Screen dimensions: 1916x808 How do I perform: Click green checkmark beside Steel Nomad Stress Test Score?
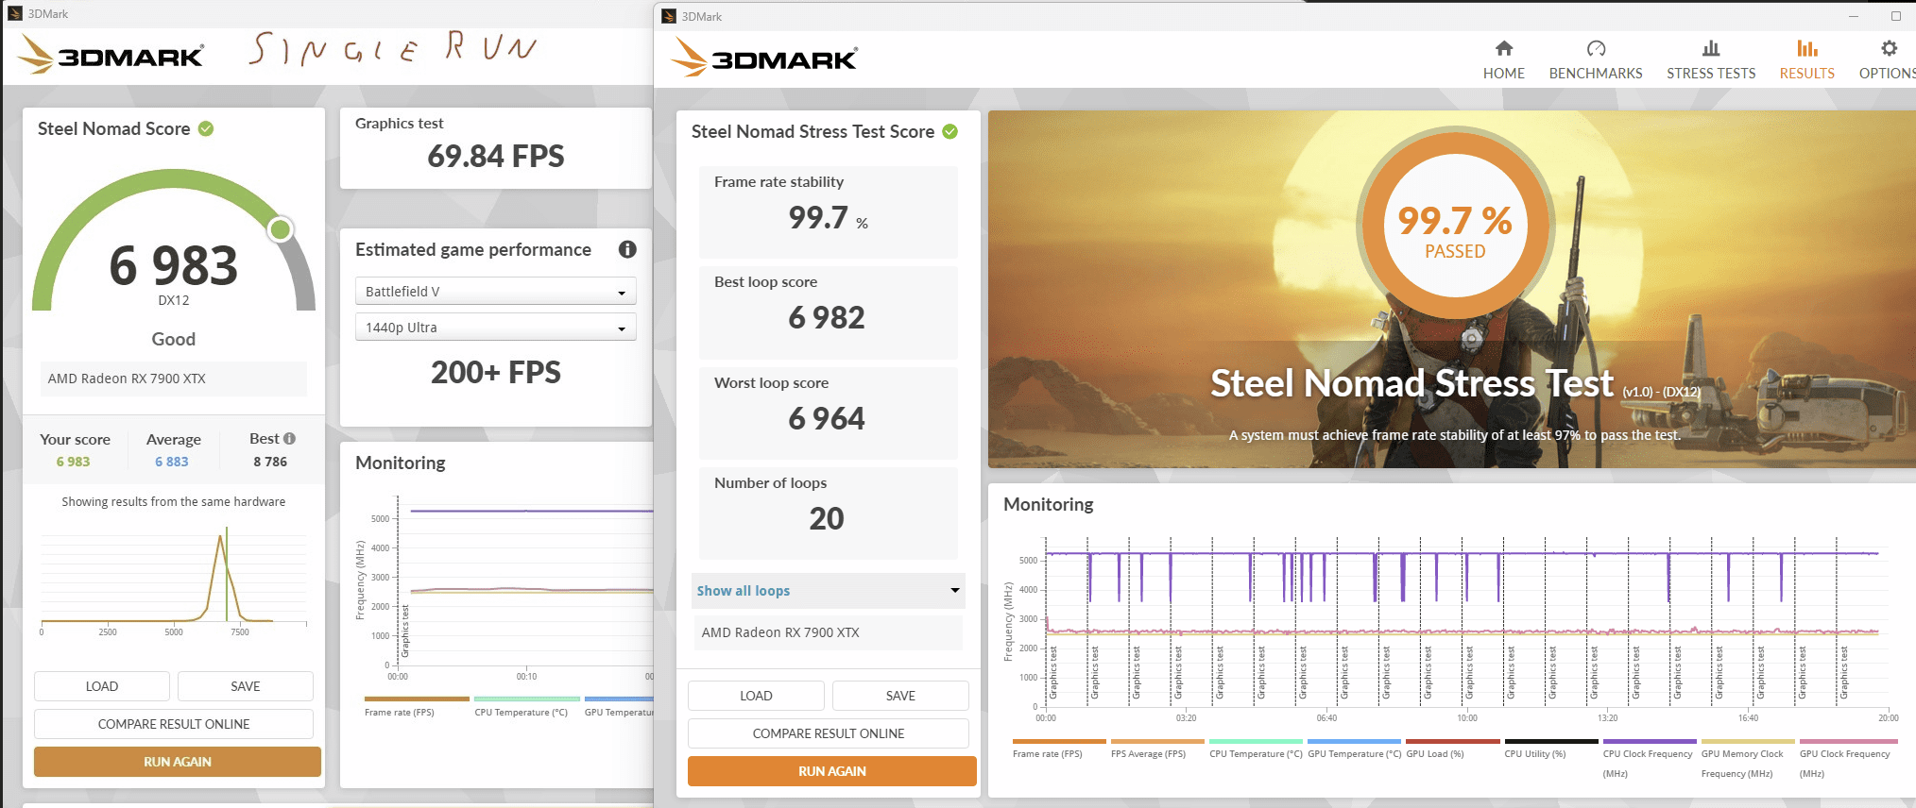point(950,131)
